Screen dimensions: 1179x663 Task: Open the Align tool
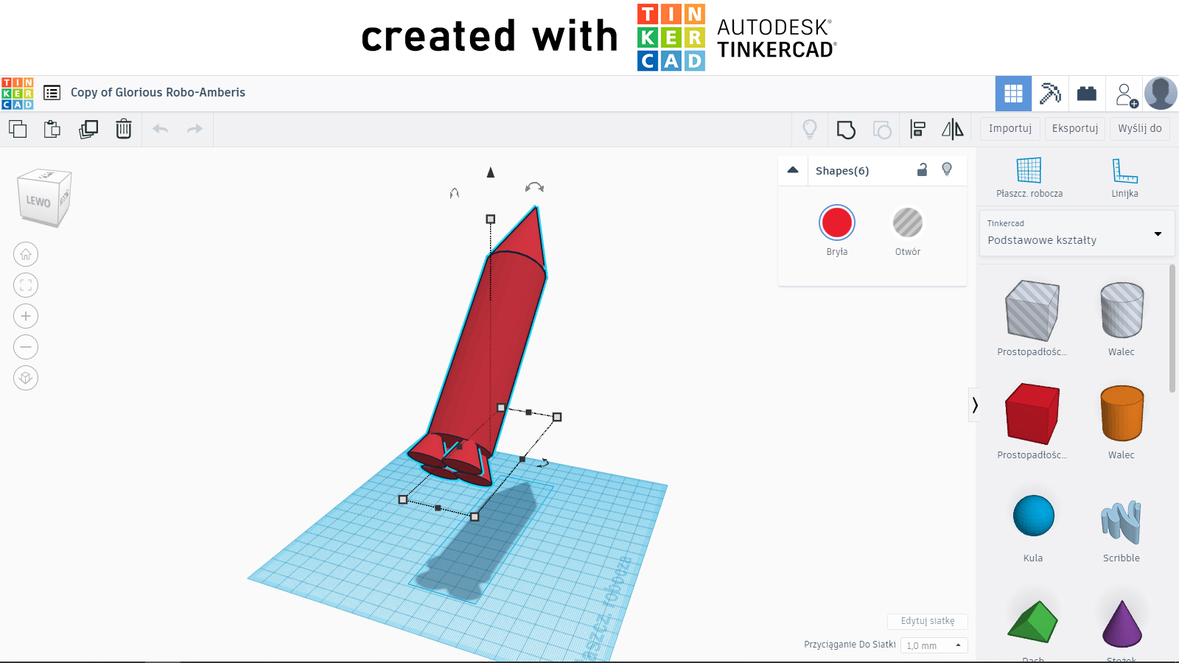pos(917,130)
